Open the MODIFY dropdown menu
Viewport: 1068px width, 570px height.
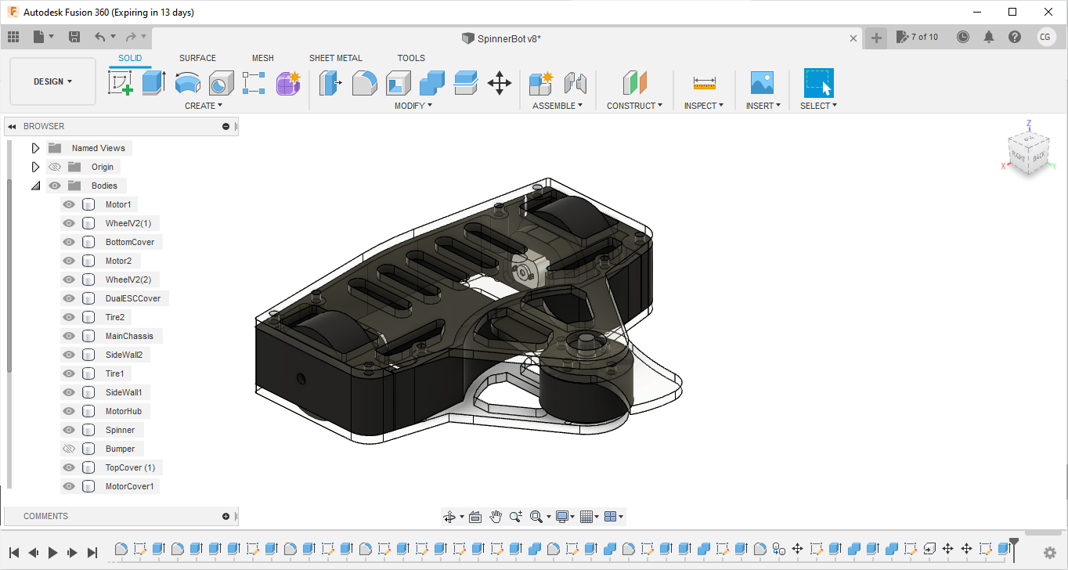tap(413, 105)
